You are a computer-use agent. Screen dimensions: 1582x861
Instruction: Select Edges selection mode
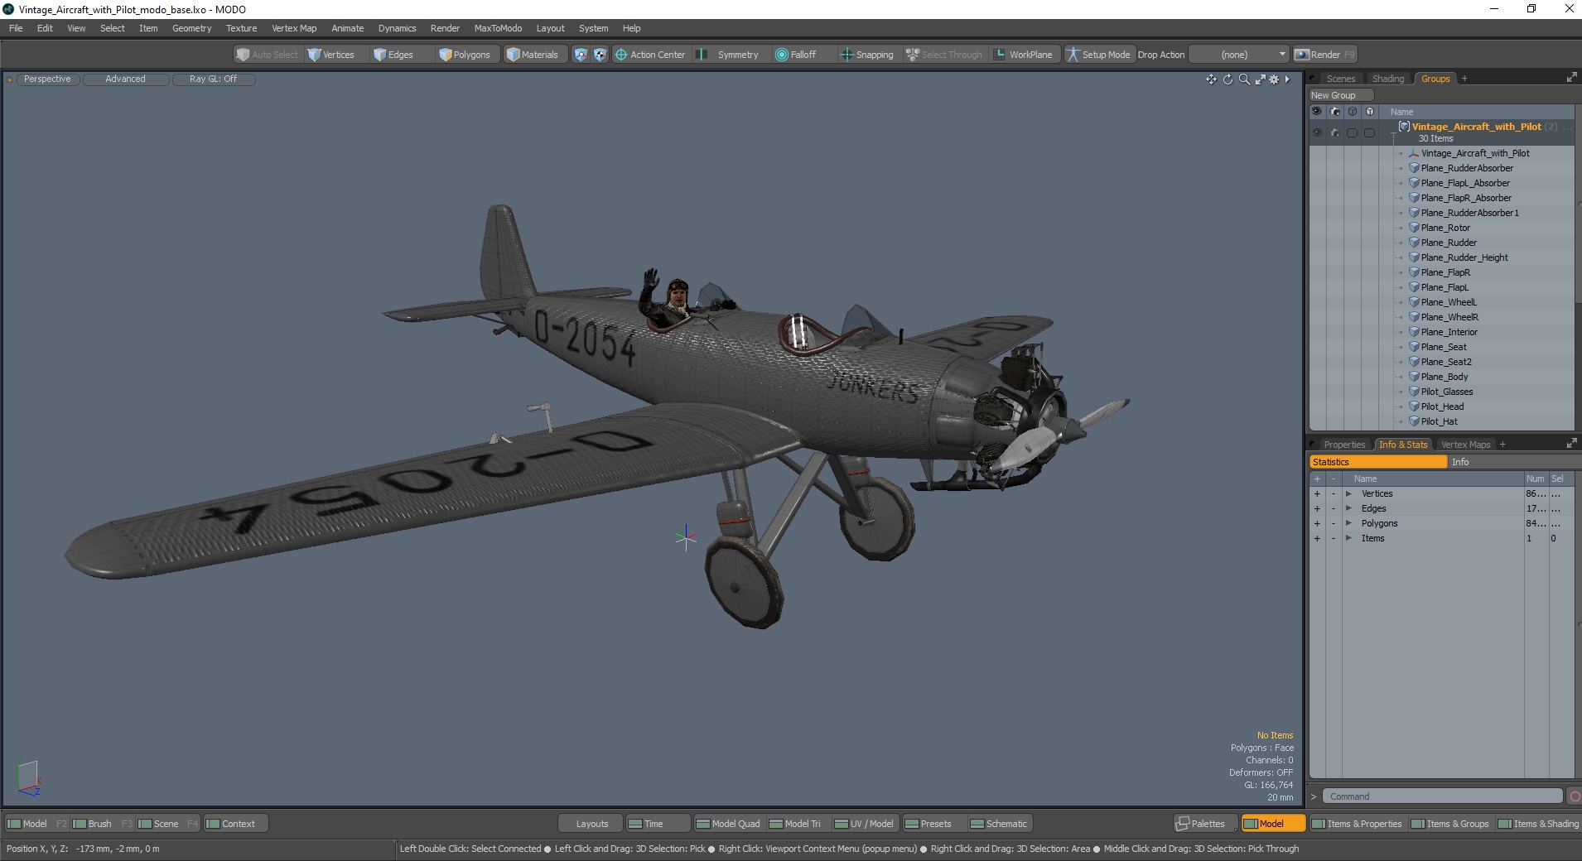tap(393, 55)
